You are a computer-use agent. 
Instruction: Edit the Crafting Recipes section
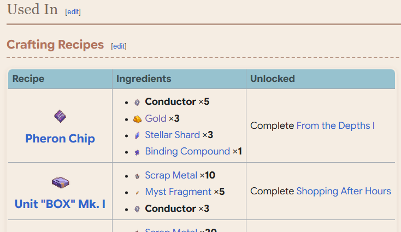tap(119, 46)
